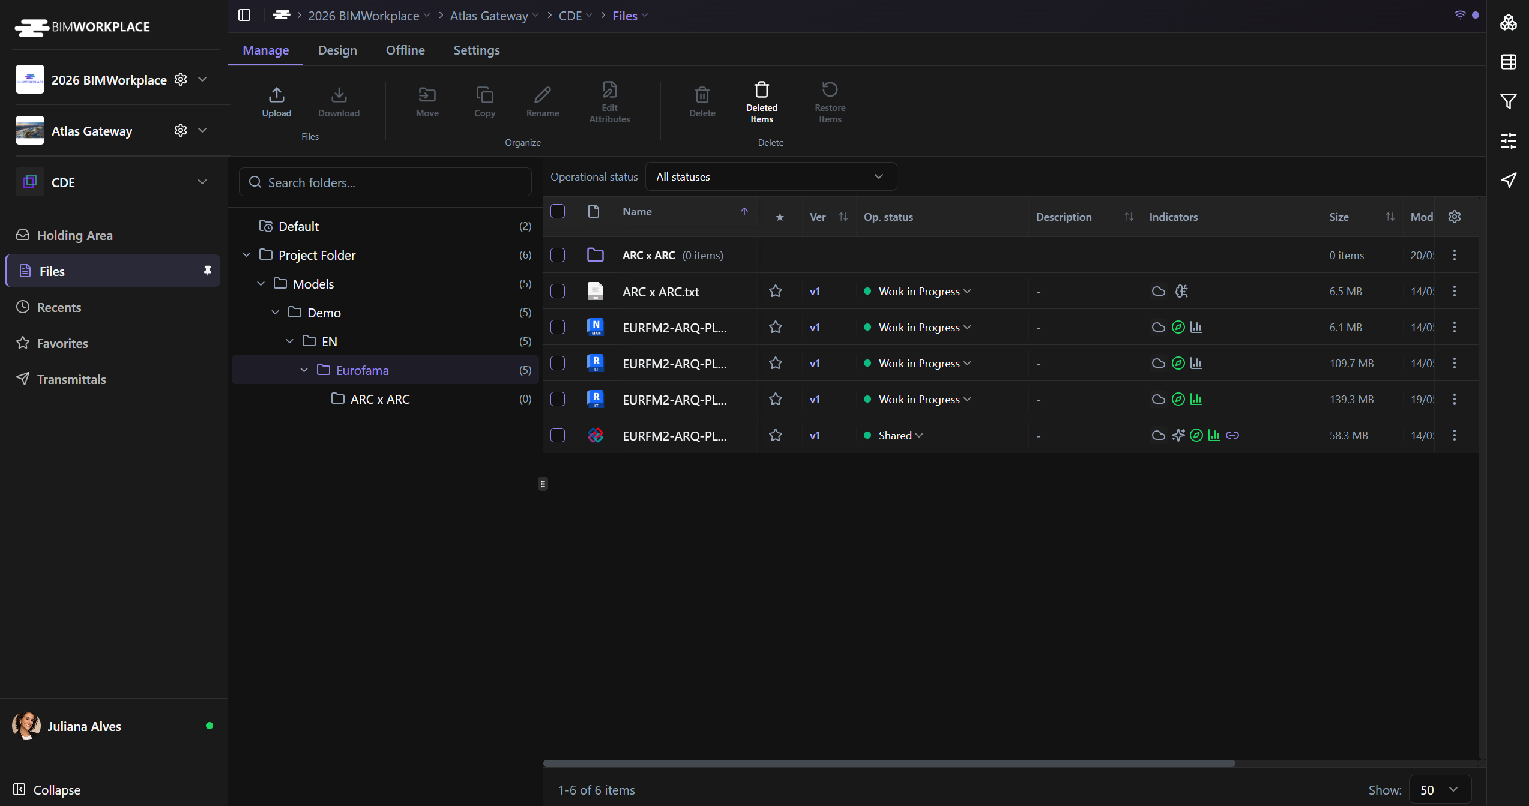Open row menu for ARC x ARC.txt
The height and width of the screenshot is (806, 1529).
pyautogui.click(x=1454, y=291)
